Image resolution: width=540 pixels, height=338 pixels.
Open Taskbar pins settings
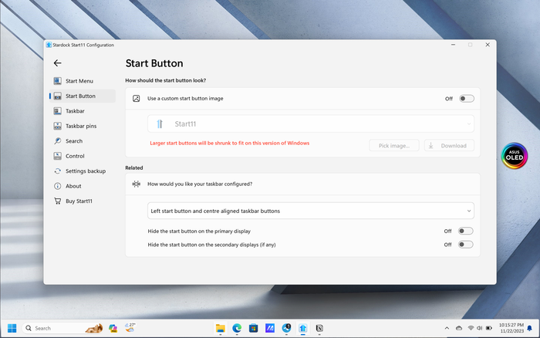tap(82, 126)
